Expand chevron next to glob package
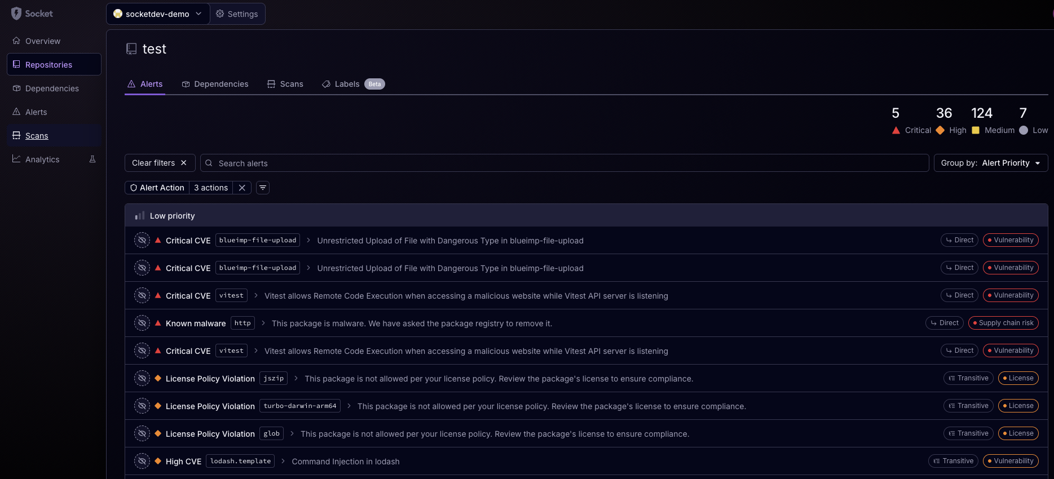Screen dimensions: 1054x479 point(292,433)
